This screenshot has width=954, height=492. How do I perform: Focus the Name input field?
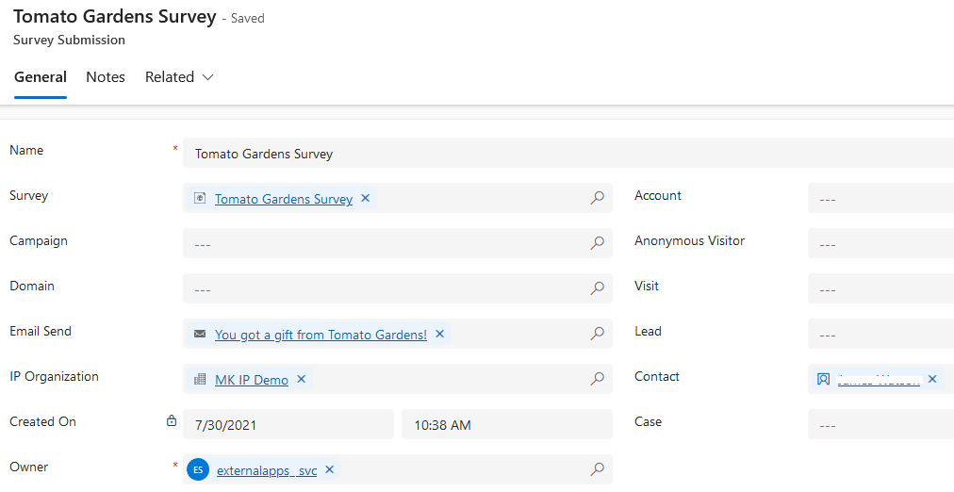(568, 154)
